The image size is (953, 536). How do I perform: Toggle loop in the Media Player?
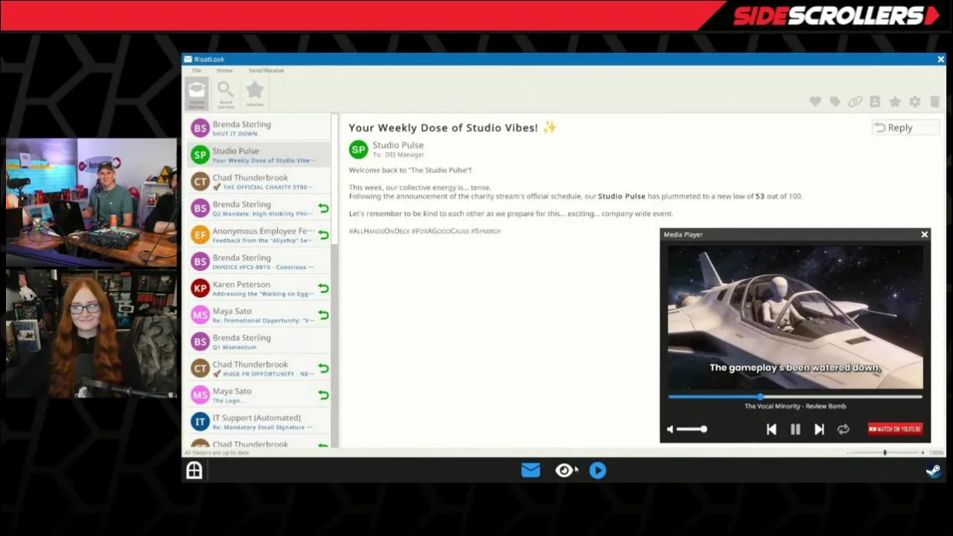[x=843, y=430]
